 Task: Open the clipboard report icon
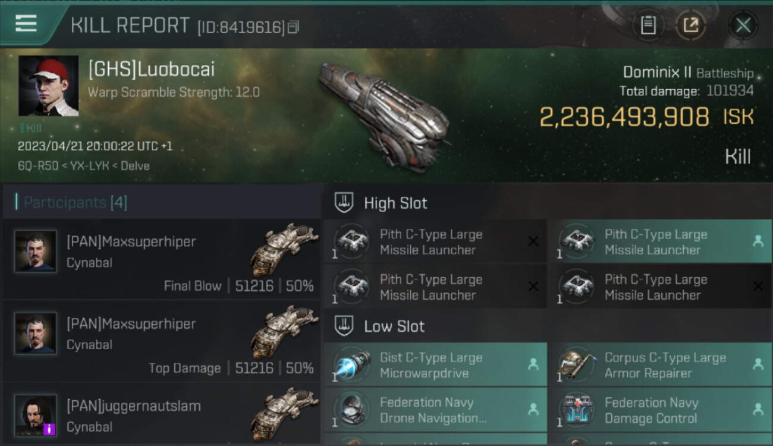648,25
